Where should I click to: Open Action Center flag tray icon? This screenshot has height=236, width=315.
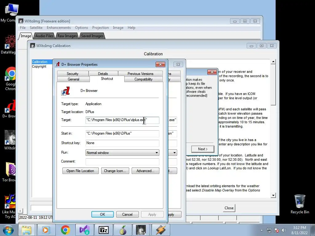(x=277, y=230)
